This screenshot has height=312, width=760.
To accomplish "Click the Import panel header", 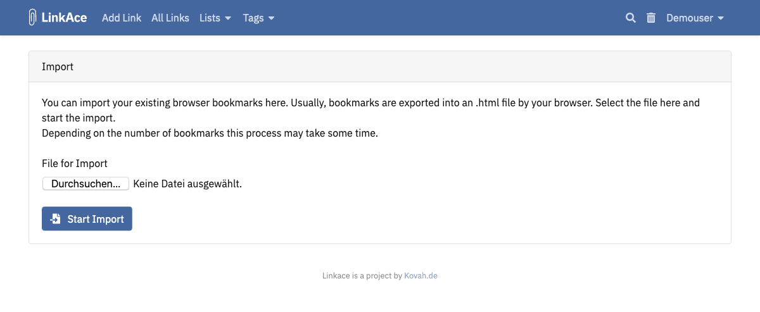I will coord(380,66).
